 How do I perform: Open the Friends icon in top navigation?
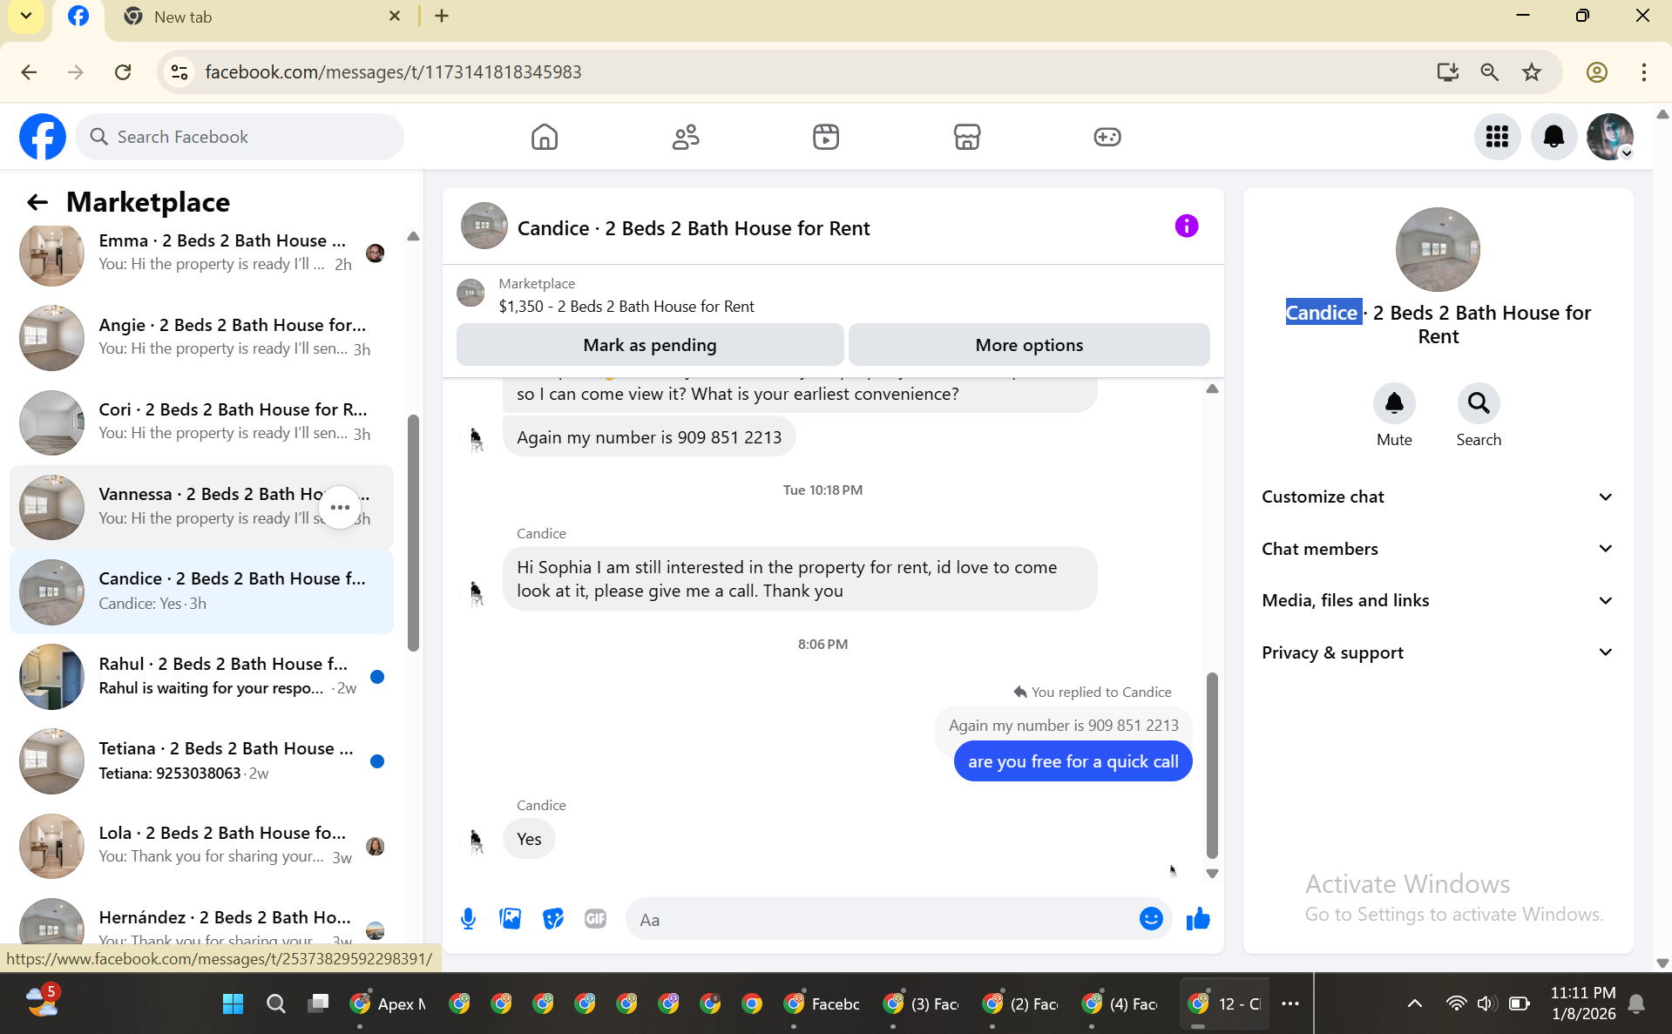(686, 137)
